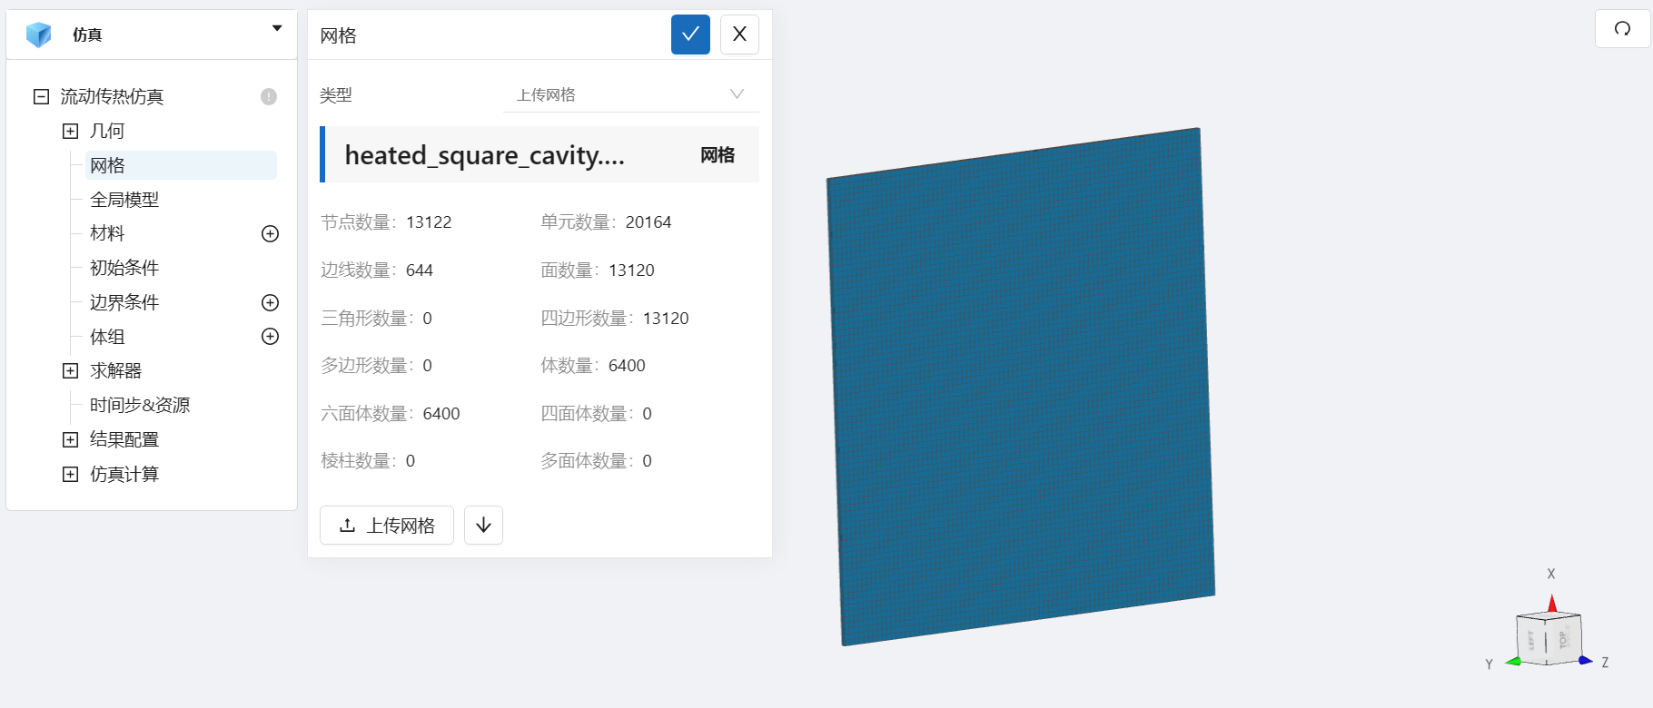Click the blue mesh model in viewport

click(1021, 387)
